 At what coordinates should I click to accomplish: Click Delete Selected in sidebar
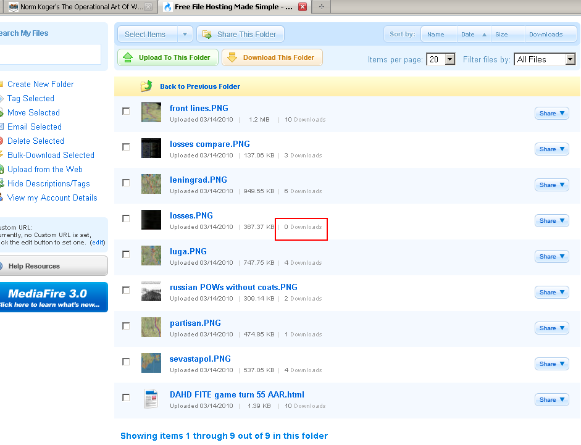[36, 141]
